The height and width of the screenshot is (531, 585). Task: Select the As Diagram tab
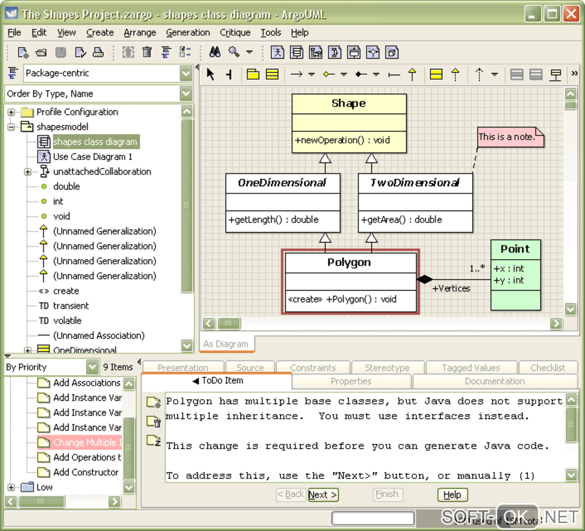[x=226, y=343]
